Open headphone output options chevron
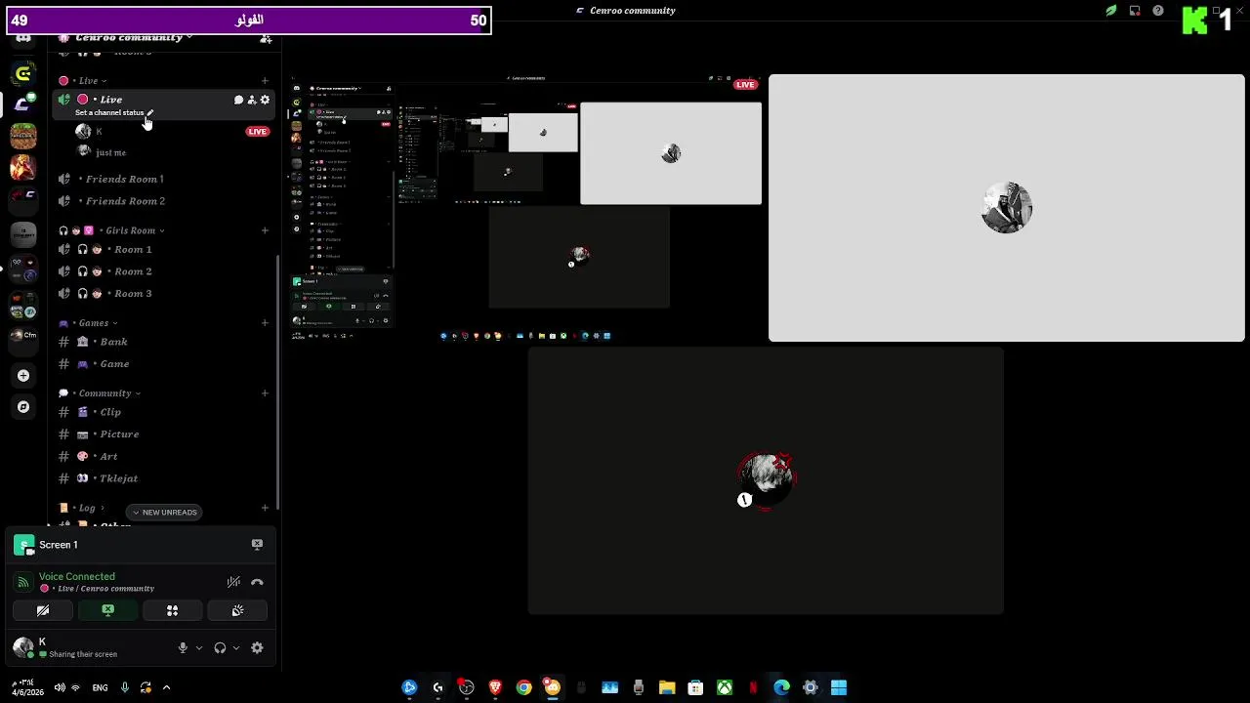 [x=236, y=647]
